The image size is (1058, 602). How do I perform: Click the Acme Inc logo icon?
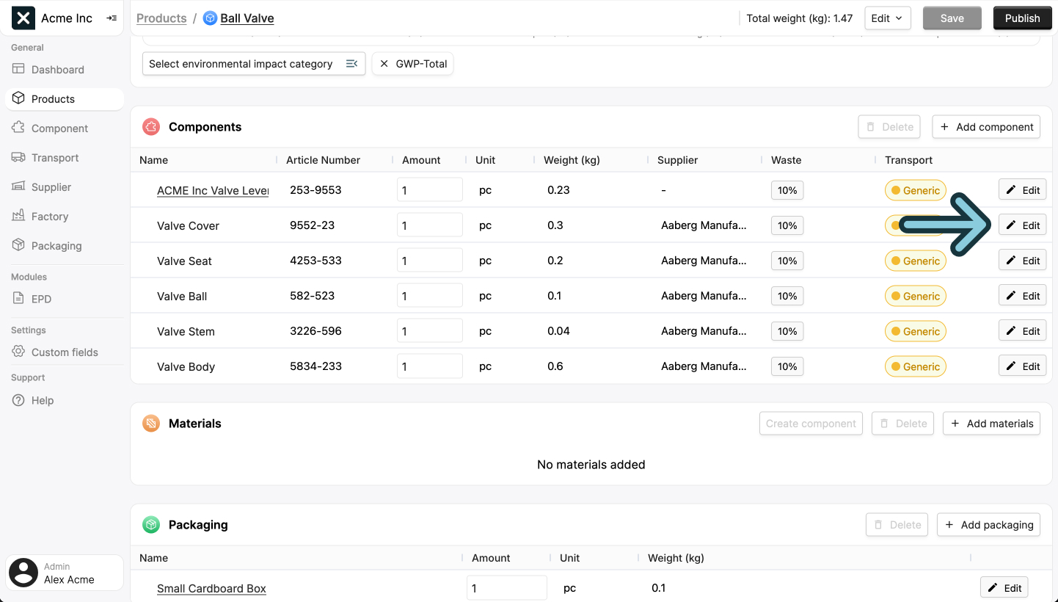tap(23, 18)
